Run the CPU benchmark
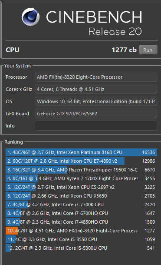 pos(148,50)
